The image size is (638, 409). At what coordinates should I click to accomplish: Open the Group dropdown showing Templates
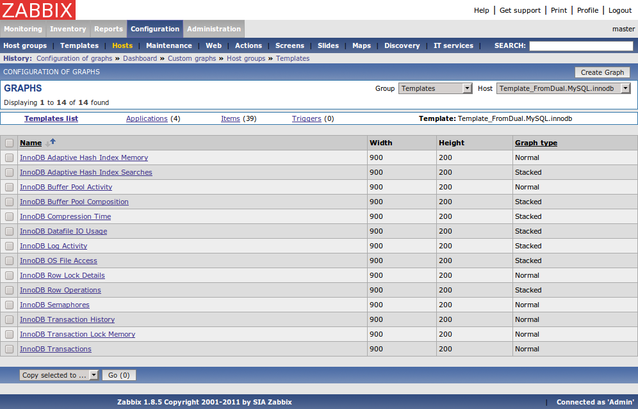coord(435,88)
